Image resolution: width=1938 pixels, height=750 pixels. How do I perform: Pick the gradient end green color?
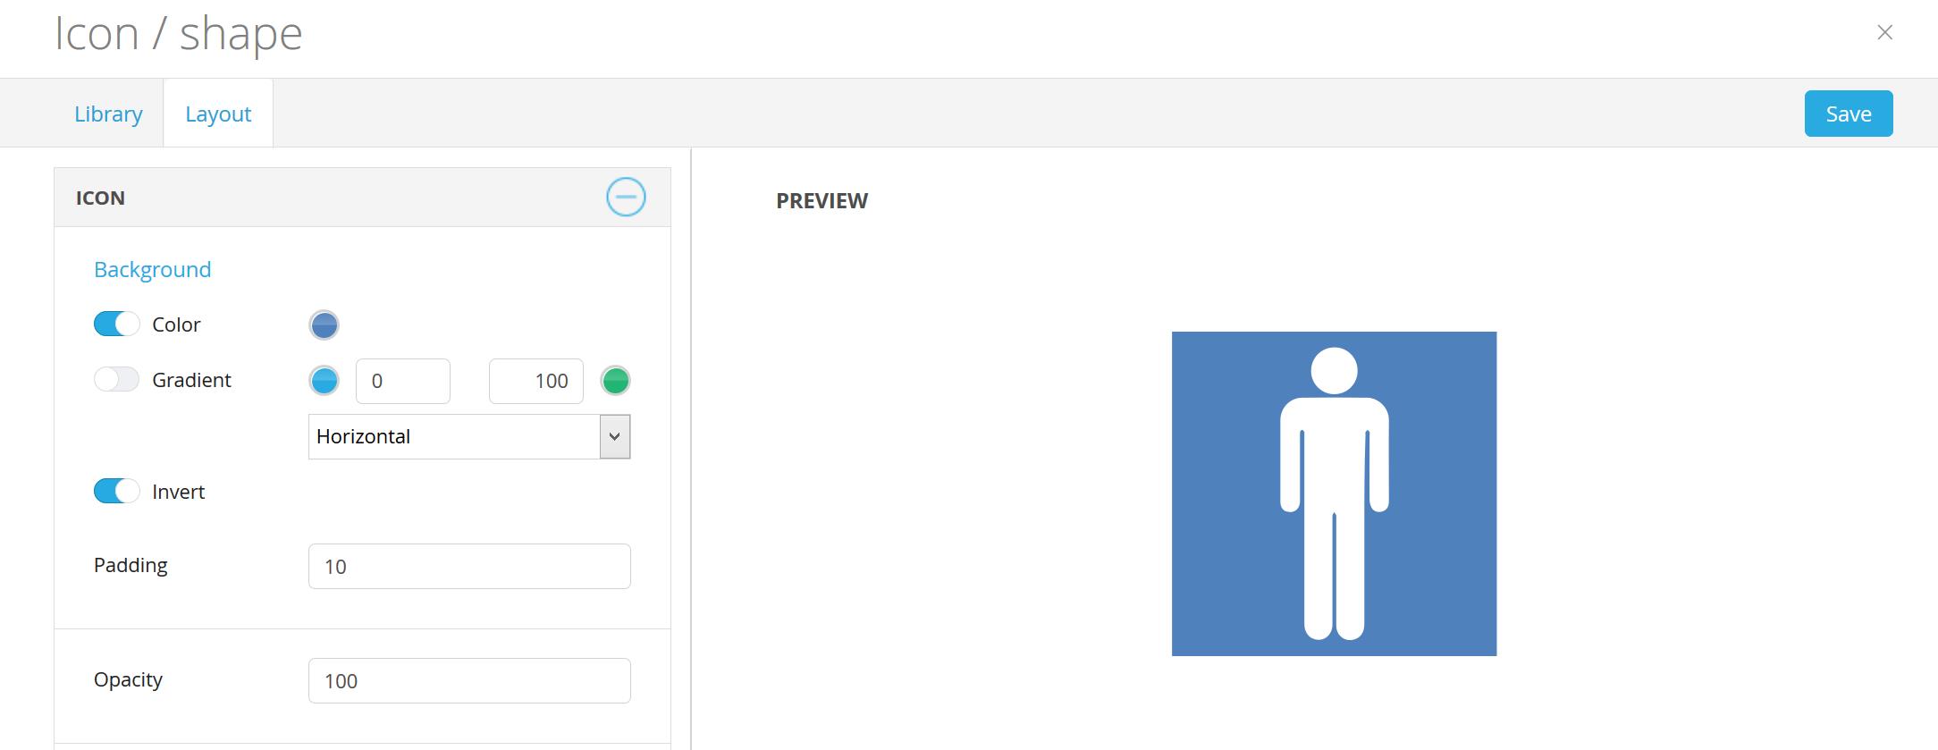pos(615,381)
